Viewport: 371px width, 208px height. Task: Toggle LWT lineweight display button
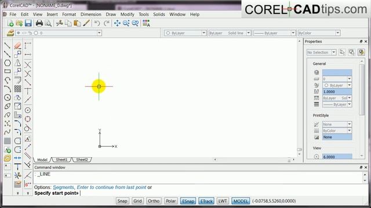click(x=223, y=201)
